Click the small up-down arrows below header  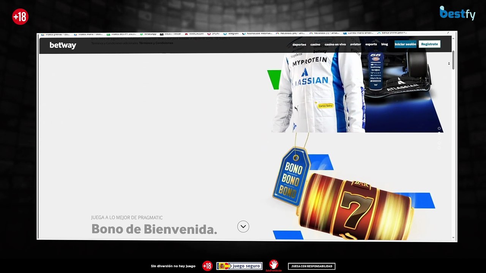(x=449, y=63)
